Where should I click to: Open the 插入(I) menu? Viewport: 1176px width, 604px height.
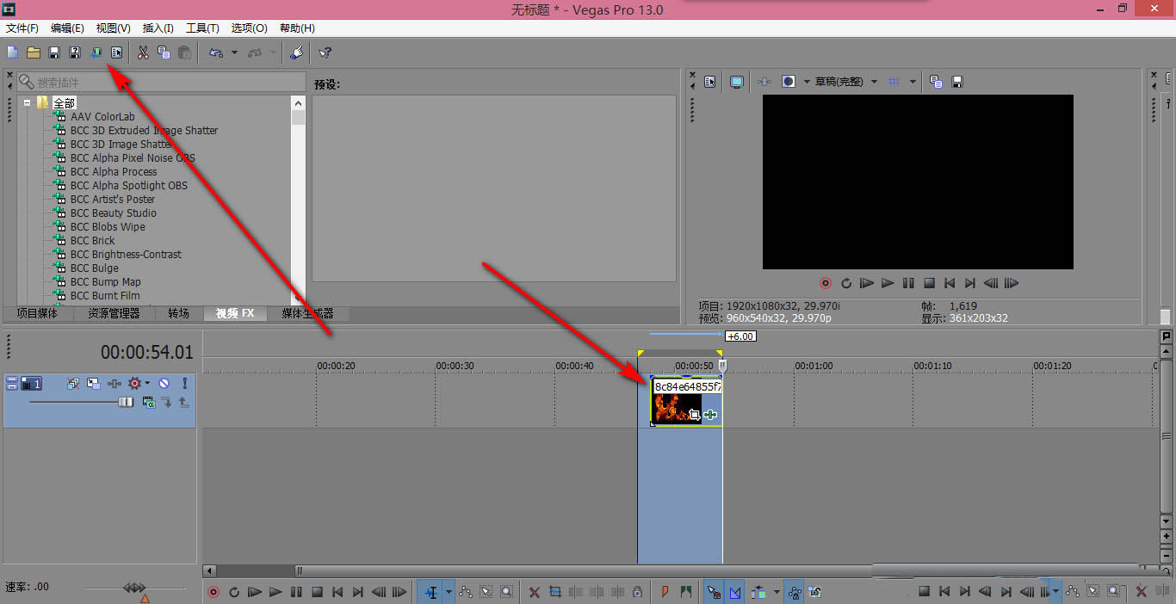(158, 28)
